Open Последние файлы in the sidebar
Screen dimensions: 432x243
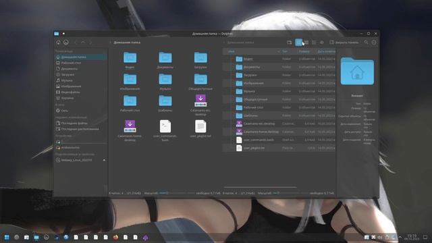(80, 123)
